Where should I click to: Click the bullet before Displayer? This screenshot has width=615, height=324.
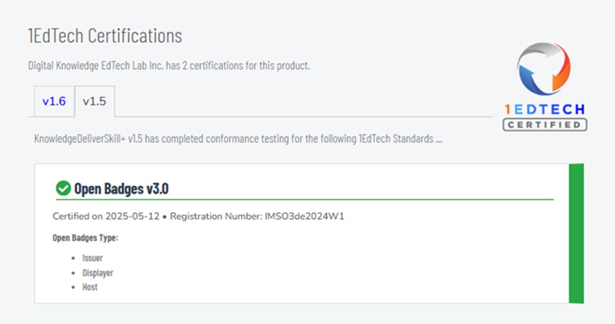pos(74,273)
